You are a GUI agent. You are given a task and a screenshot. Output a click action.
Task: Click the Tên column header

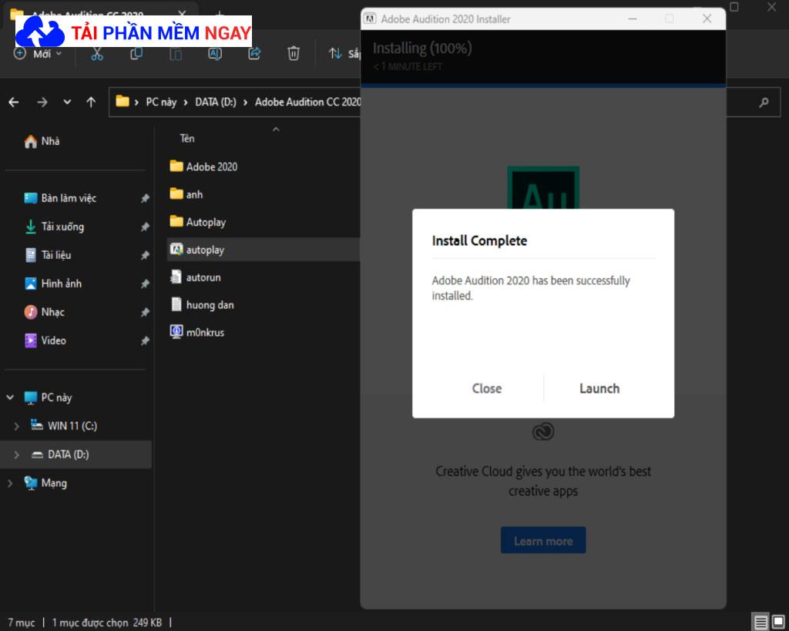point(187,139)
